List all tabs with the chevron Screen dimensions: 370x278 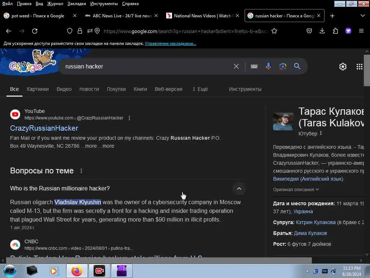(x=363, y=16)
